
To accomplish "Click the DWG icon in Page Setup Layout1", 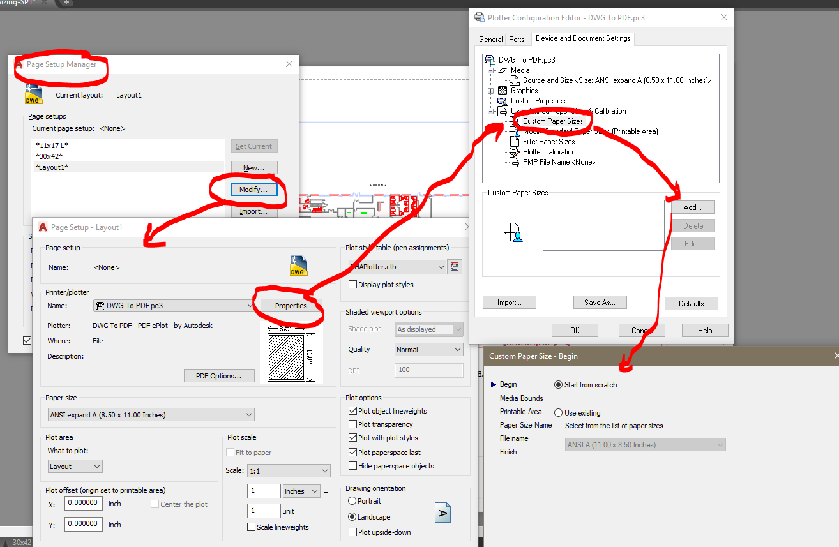I will (x=298, y=266).
